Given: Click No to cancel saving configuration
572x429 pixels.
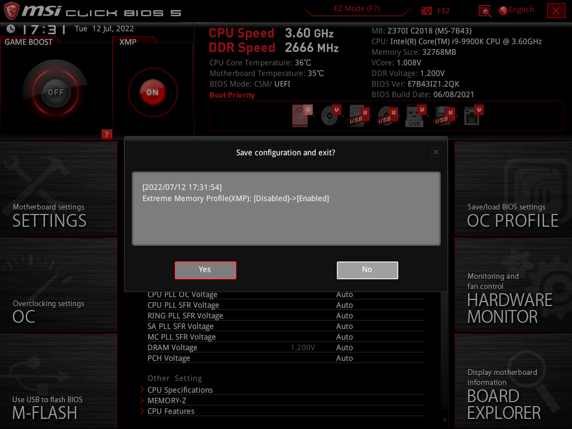Looking at the screenshot, I should (367, 270).
